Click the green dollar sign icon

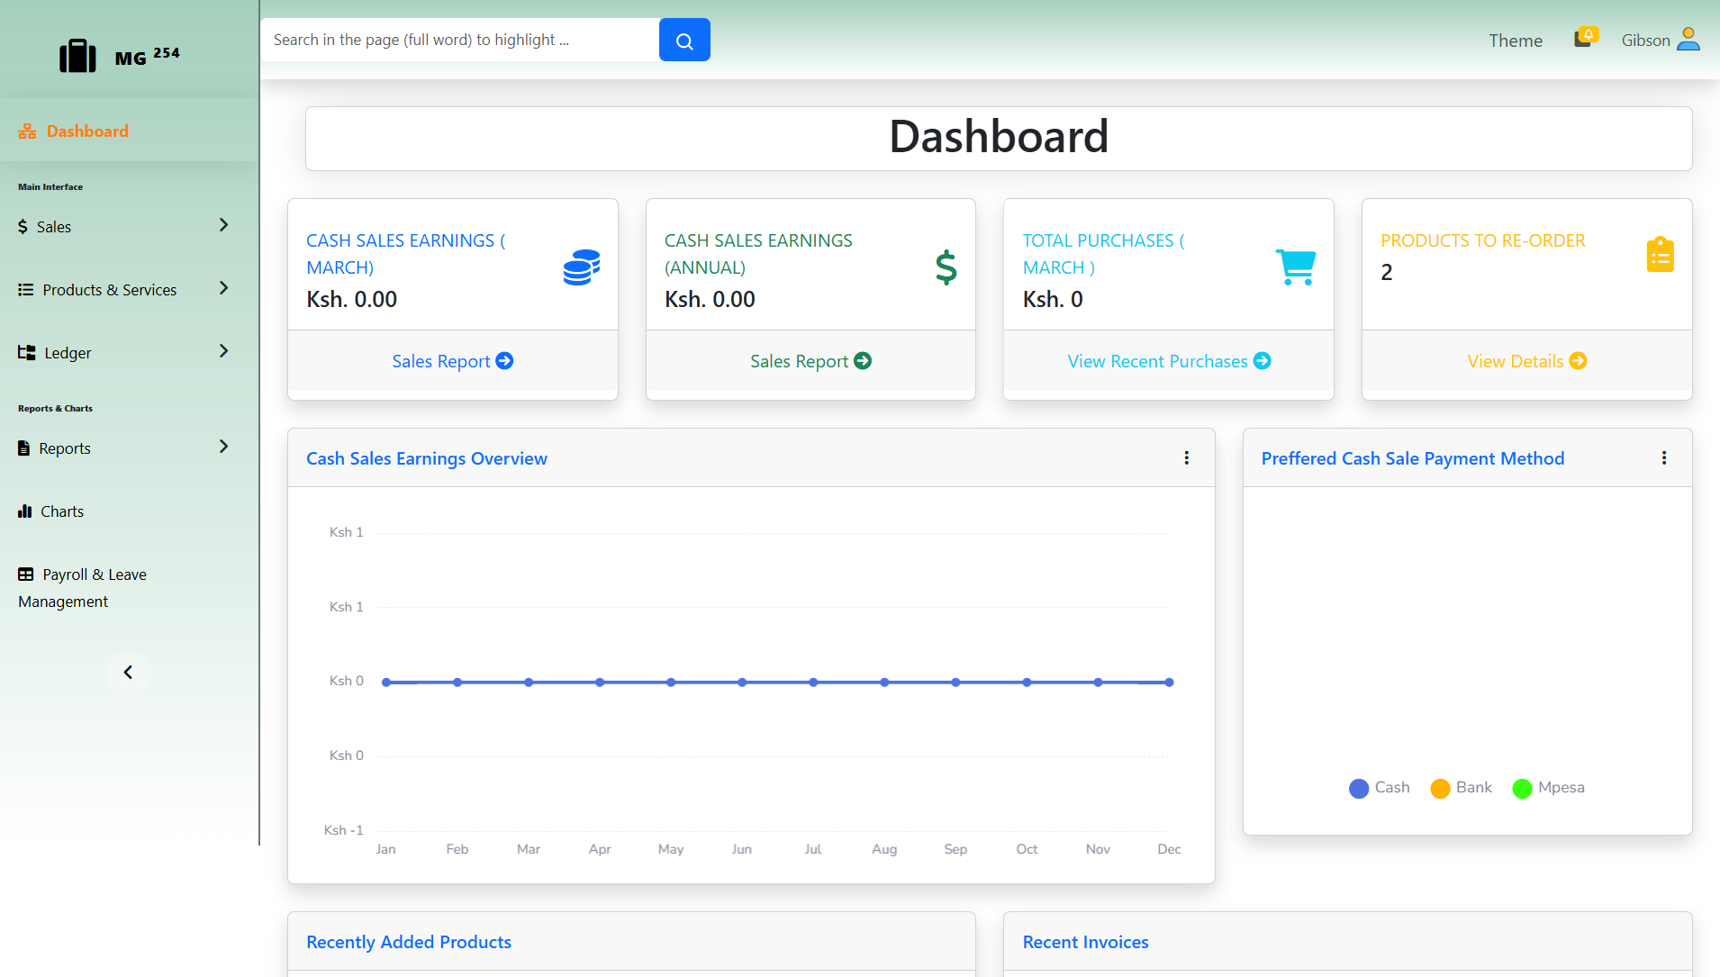click(x=946, y=267)
